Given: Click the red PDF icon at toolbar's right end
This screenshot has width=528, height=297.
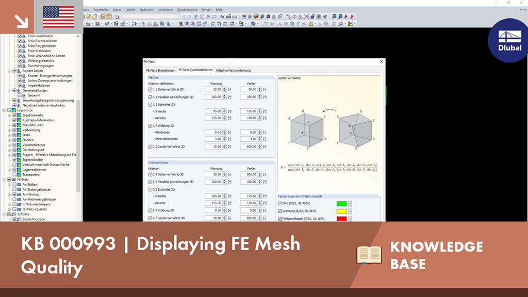Looking at the screenshot, I should 352,16.
